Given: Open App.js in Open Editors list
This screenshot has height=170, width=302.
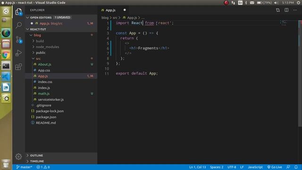Looking at the screenshot, I should tap(61, 23).
